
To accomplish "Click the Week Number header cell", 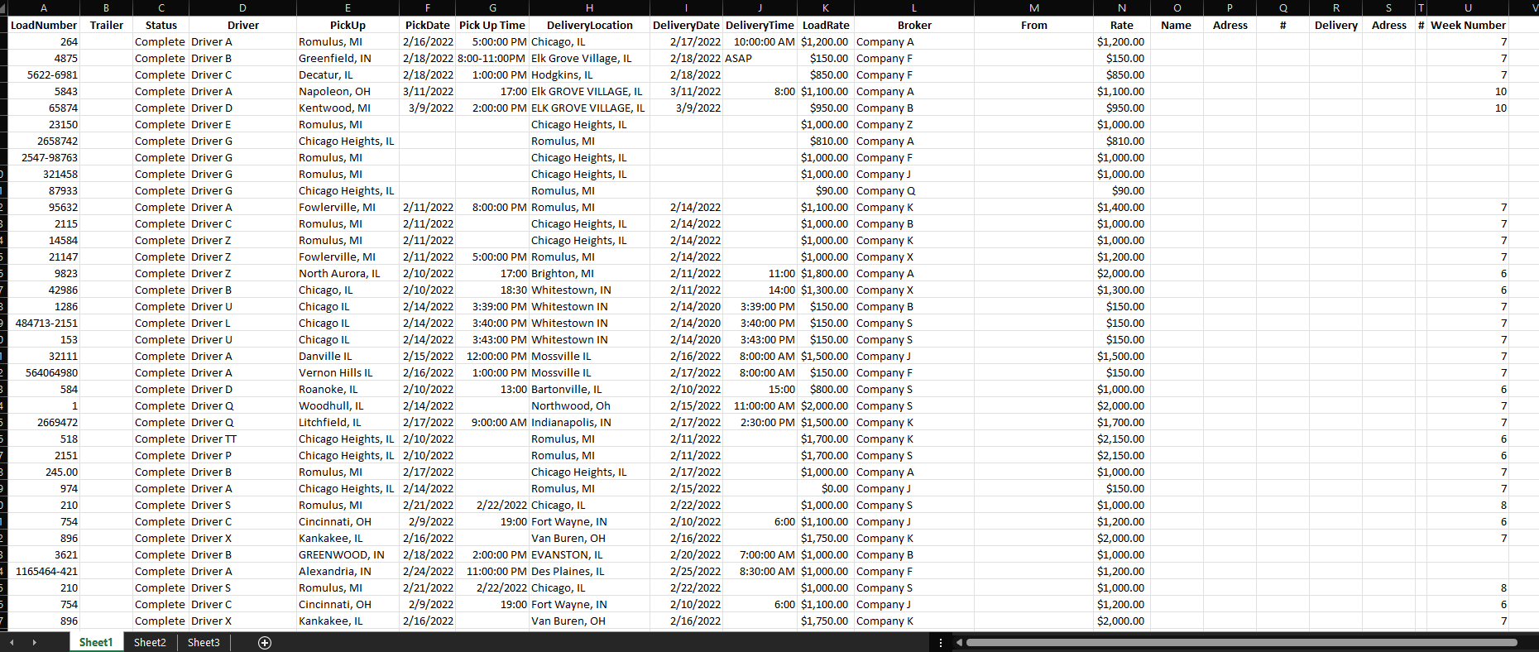I will 1468,25.
